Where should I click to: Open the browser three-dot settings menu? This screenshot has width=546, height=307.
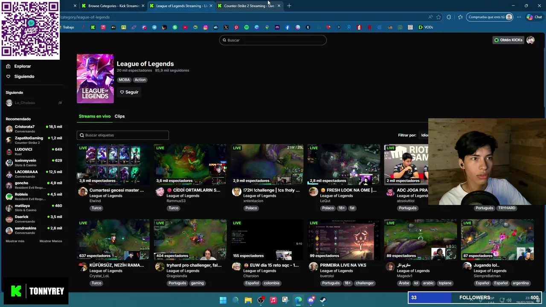pos(519,17)
